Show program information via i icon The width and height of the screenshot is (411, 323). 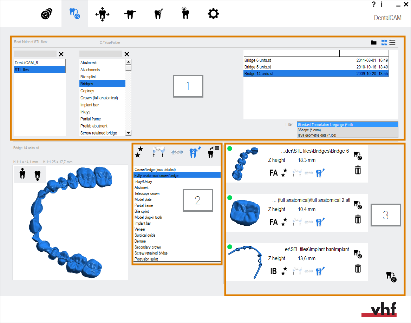381,4
